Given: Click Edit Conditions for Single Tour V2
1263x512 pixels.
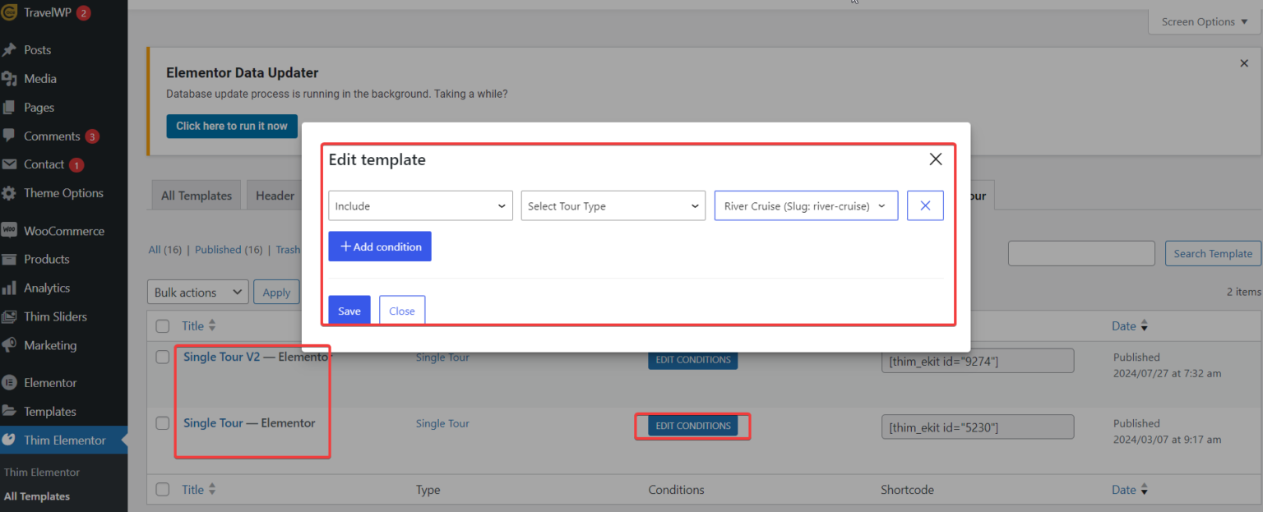Looking at the screenshot, I should [x=693, y=360].
